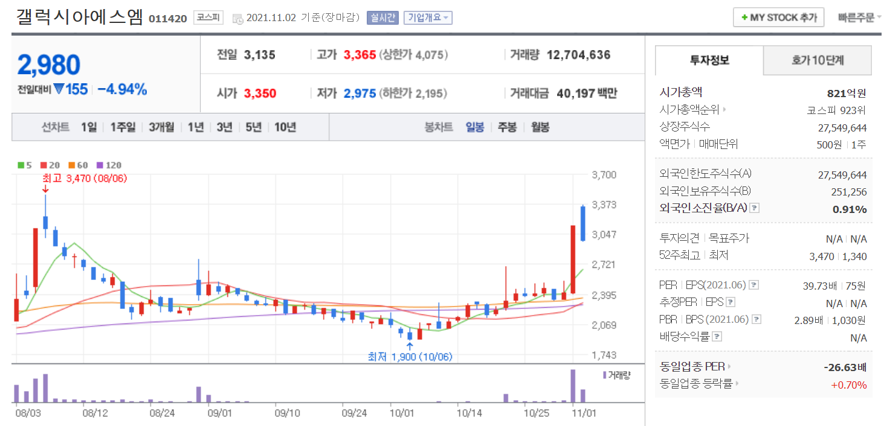
Task: Select the 10년 line chart period
Action: [285, 127]
